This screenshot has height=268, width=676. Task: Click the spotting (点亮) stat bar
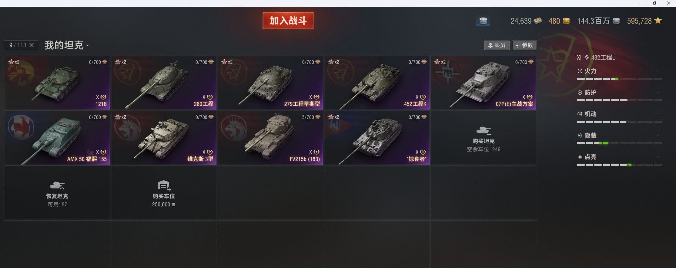click(619, 165)
